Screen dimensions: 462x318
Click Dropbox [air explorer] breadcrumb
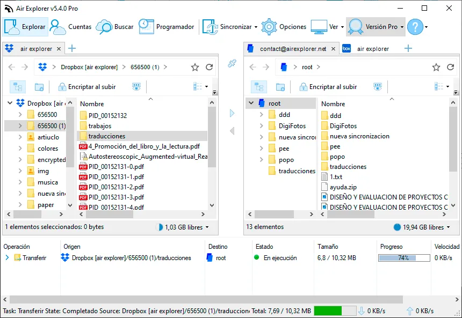(x=89, y=67)
